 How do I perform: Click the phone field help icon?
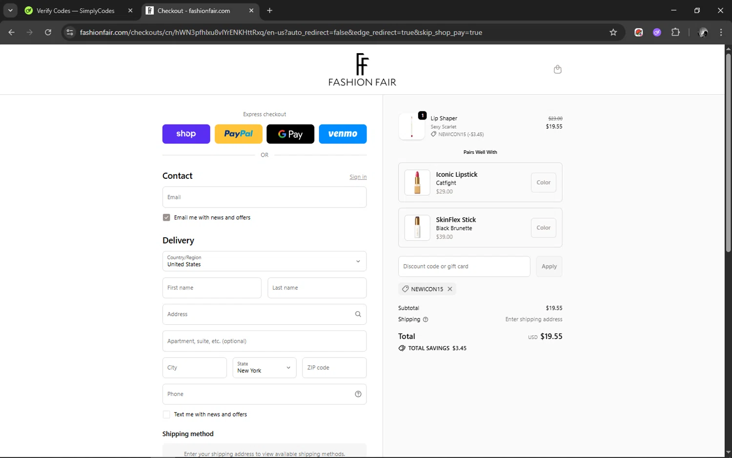pyautogui.click(x=358, y=394)
